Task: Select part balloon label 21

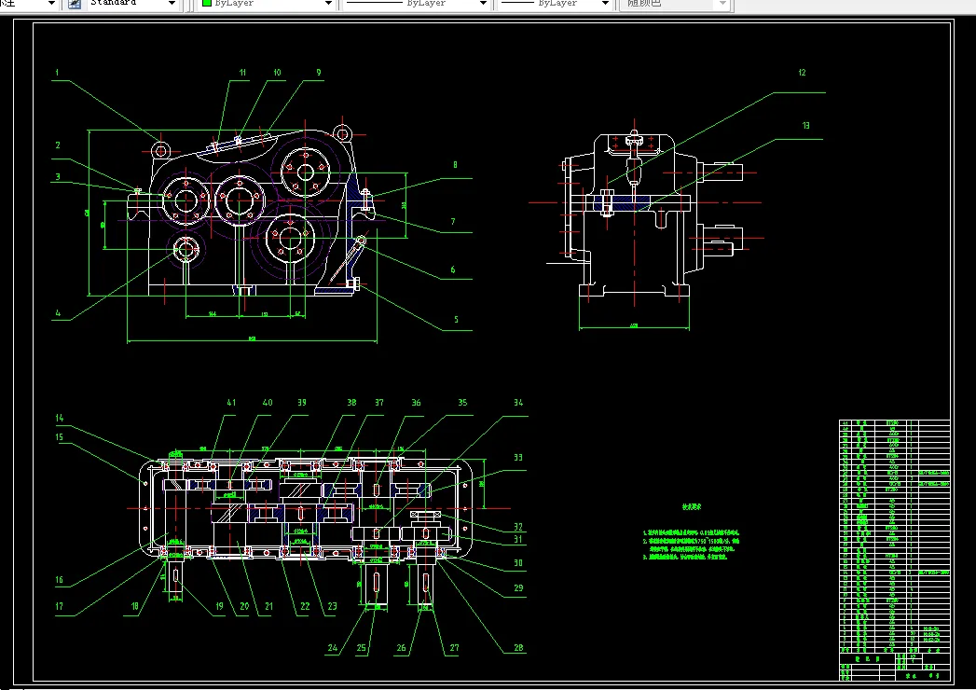Action: (x=268, y=606)
